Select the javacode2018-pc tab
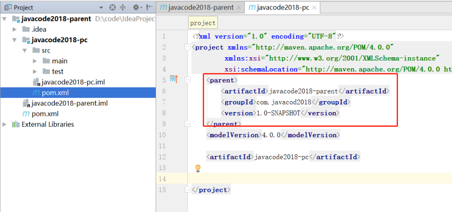This screenshot has width=452, height=212. [x=278, y=8]
